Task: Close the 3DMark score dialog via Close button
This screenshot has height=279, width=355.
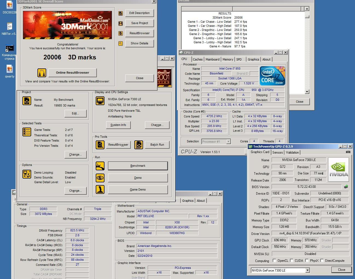Action: pos(139,78)
